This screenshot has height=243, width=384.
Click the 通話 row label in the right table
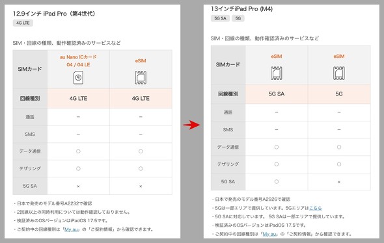tap(228, 112)
